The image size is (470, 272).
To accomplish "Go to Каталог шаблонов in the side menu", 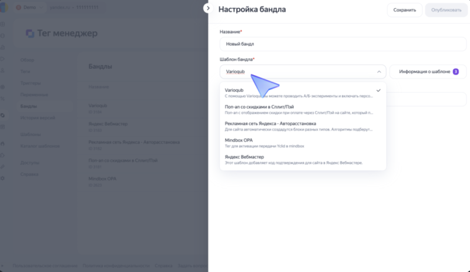I will click(x=40, y=146).
